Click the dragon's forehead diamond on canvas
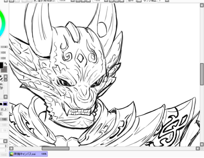 point(81,58)
